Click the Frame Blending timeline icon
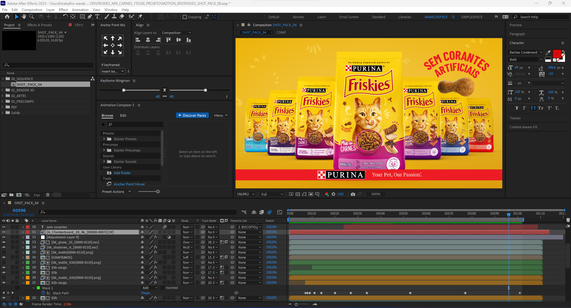The width and height of the screenshot is (571, 308). (x=262, y=212)
